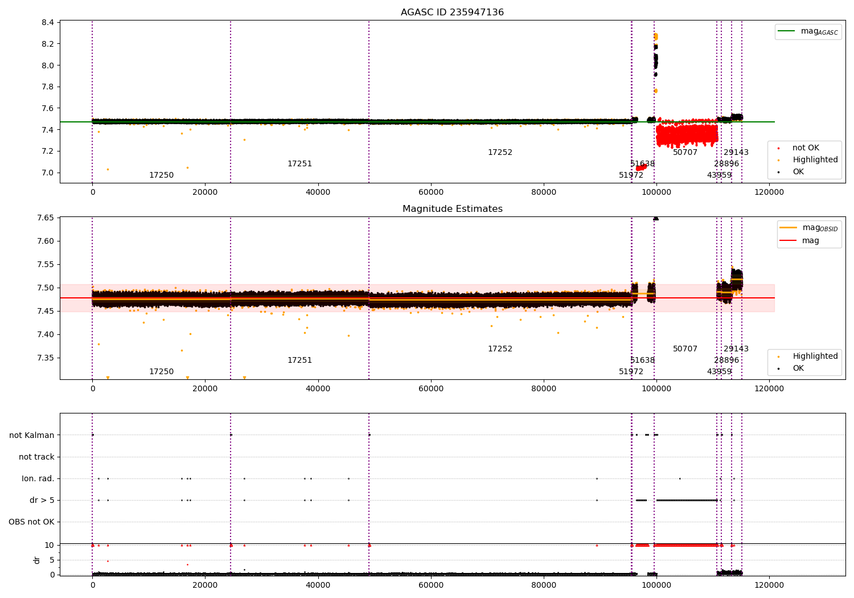This screenshot has width=854, height=598.
Task: Click the 'not track' axis label
Action: pos(36,457)
